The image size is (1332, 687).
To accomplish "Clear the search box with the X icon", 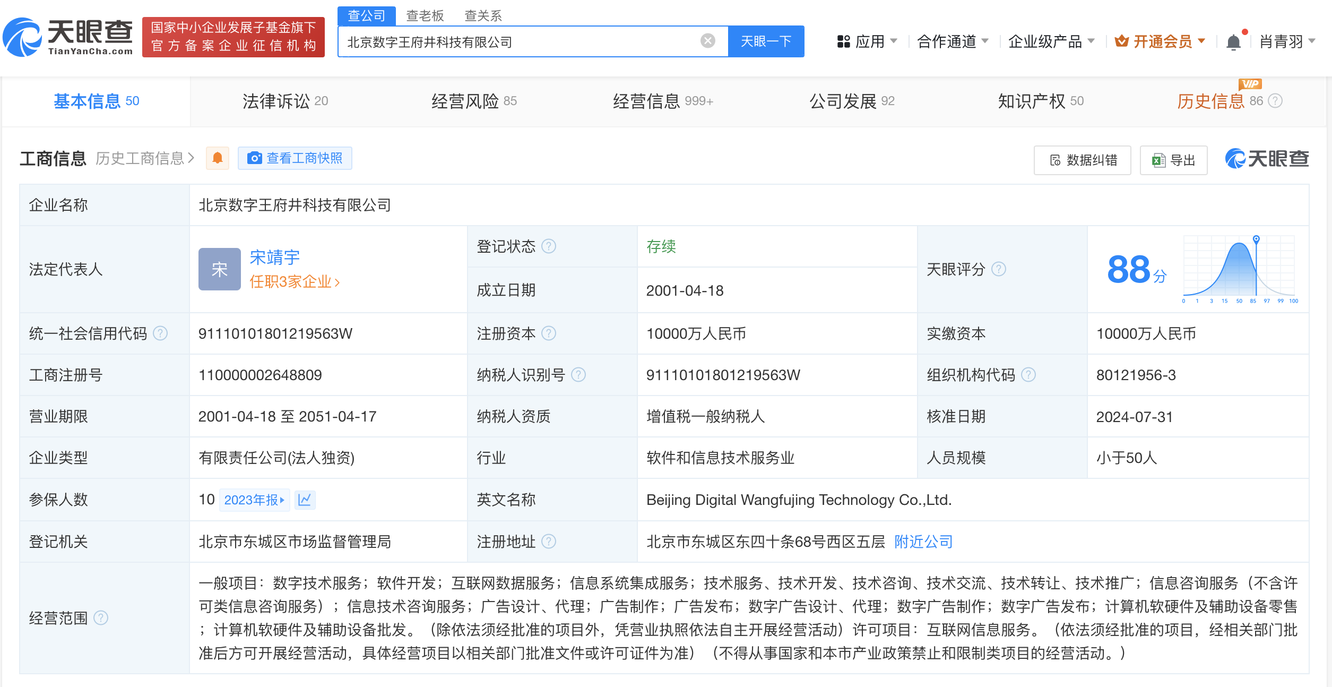I will coord(707,41).
